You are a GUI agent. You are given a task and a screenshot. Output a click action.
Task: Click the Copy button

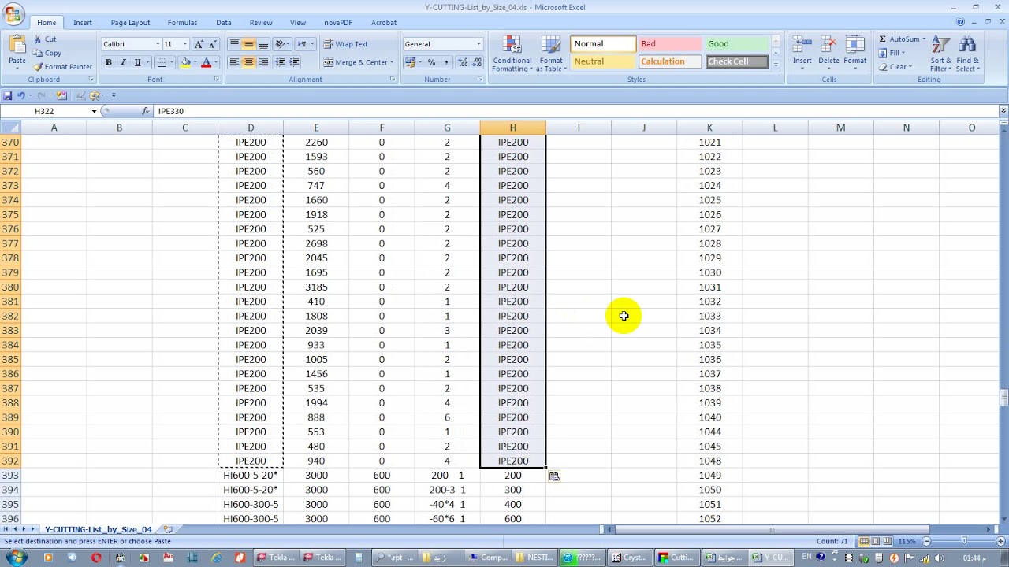pyautogui.click(x=47, y=53)
